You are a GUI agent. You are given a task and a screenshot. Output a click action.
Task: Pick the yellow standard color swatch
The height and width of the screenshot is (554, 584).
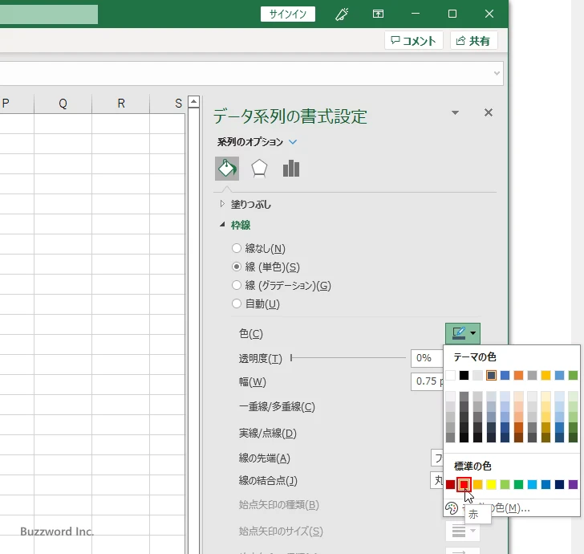pos(491,484)
